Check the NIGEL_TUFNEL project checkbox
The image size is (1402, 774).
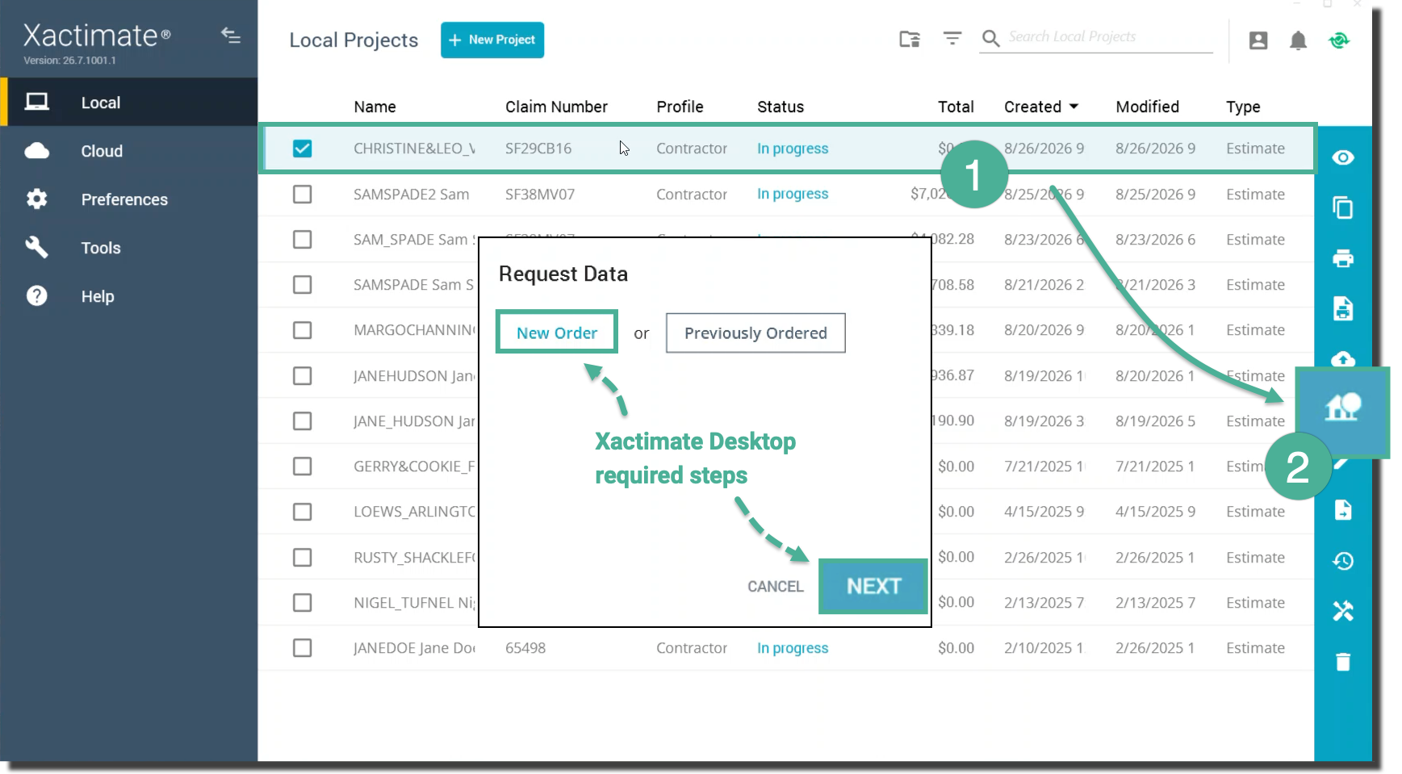(302, 602)
